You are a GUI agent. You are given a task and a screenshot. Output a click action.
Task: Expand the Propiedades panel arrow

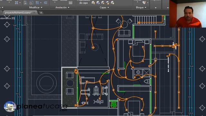click(156, 8)
